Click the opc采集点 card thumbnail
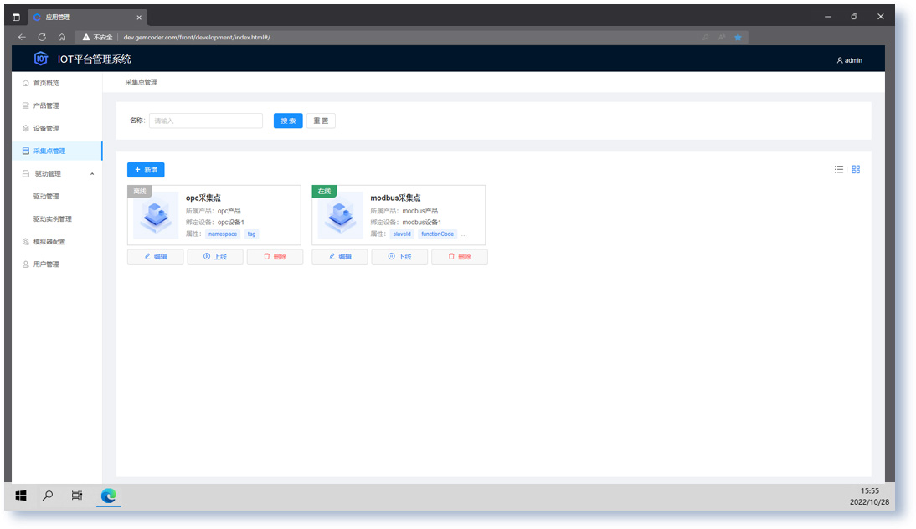 [x=156, y=215]
